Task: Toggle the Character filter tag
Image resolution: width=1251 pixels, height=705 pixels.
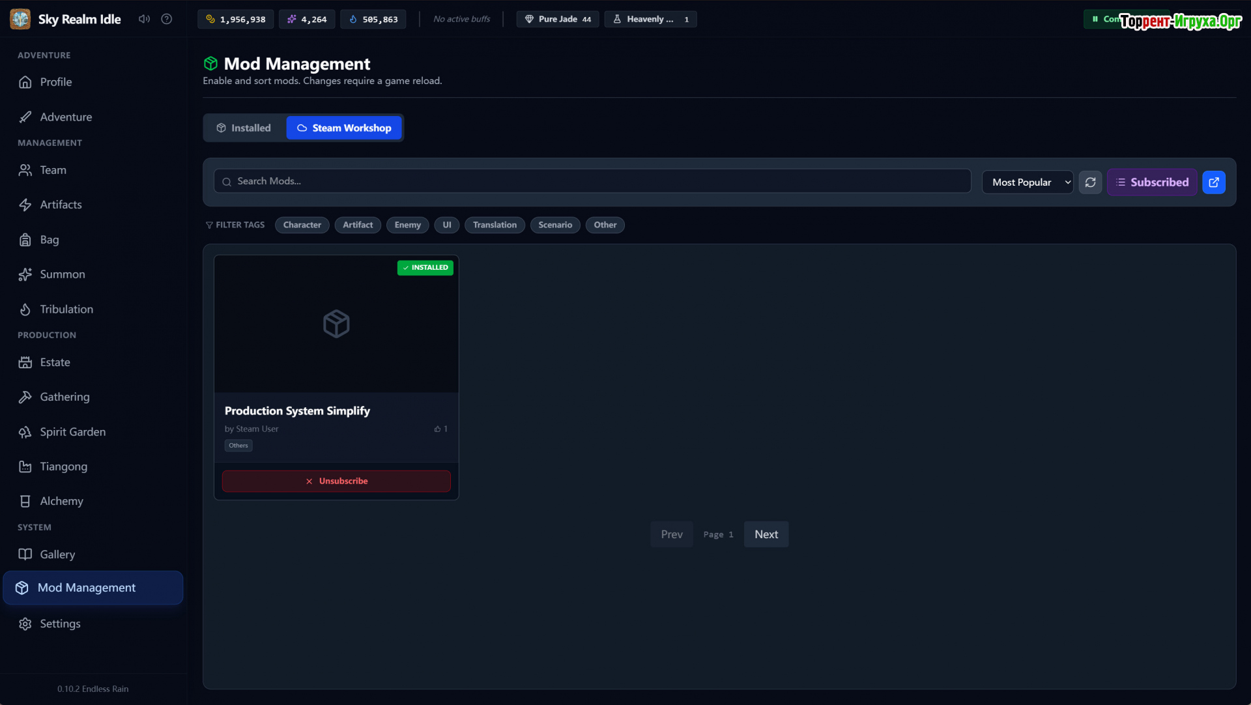Action: pos(302,225)
